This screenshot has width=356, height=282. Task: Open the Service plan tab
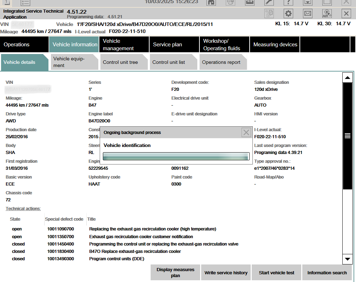[x=174, y=45]
